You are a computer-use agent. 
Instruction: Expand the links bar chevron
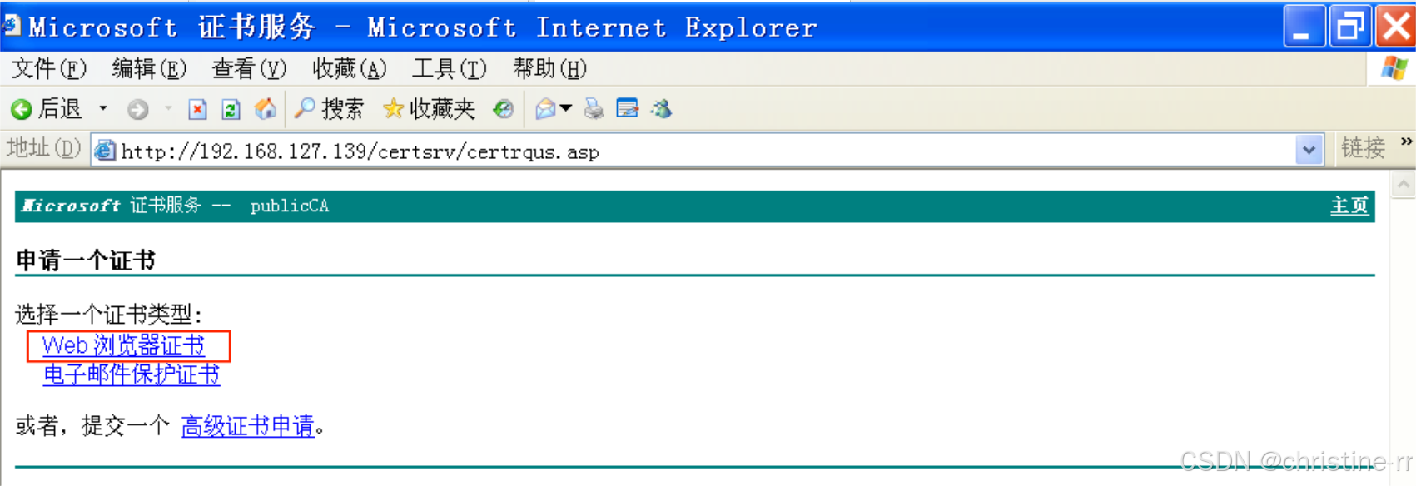tap(1406, 141)
